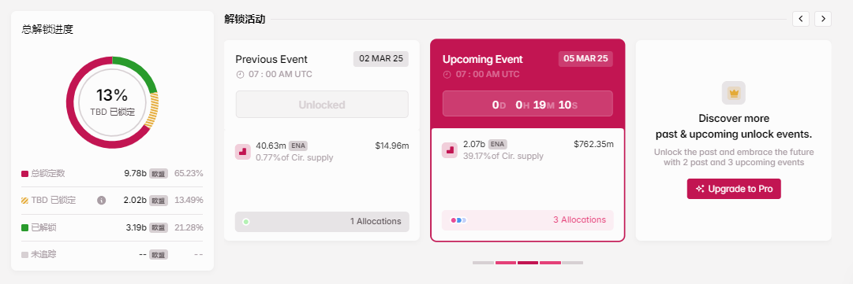The width and height of the screenshot is (853, 284).
Task: Click the countdown timer box
Action: coord(528,104)
